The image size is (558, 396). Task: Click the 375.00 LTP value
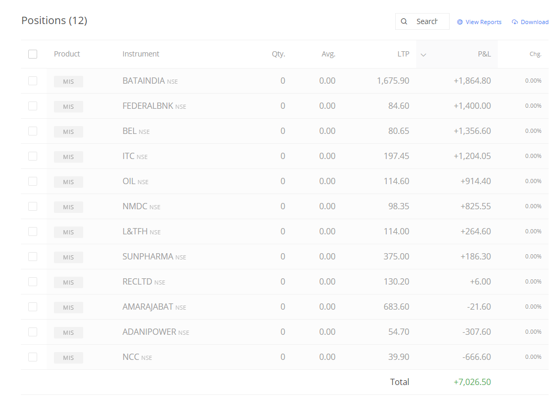click(x=396, y=256)
